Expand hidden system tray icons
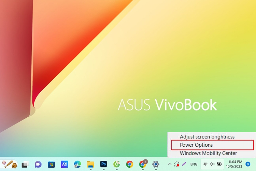The height and width of the screenshot is (171, 256). pyautogui.click(x=169, y=164)
